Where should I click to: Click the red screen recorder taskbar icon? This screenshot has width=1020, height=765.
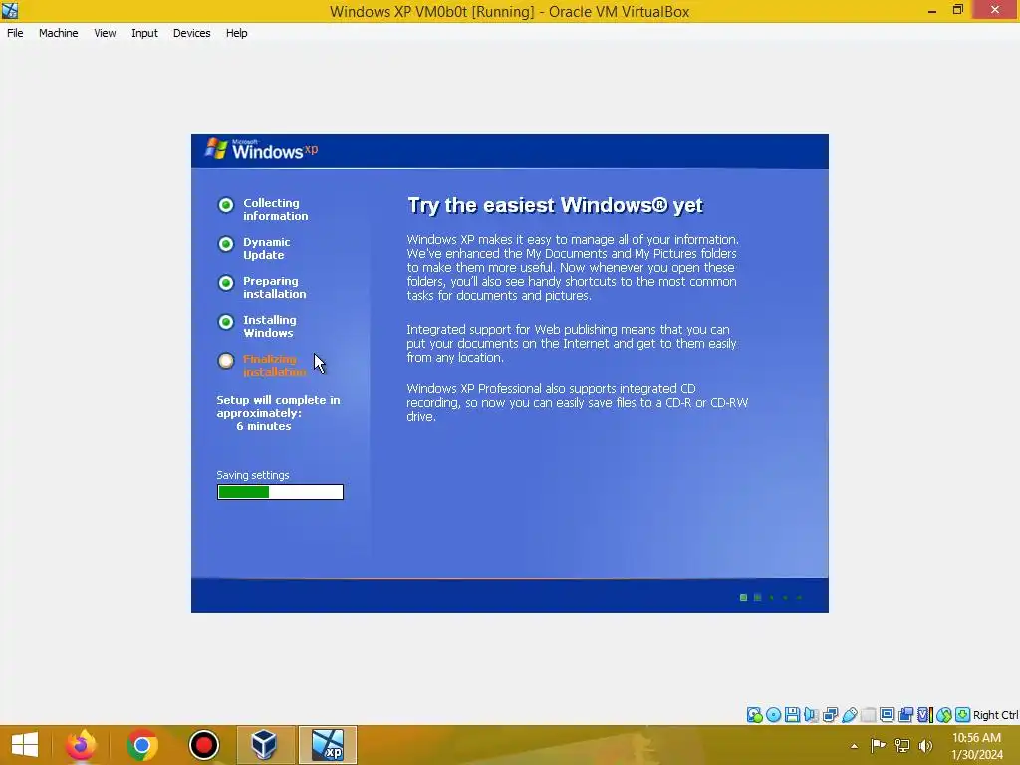click(x=203, y=745)
